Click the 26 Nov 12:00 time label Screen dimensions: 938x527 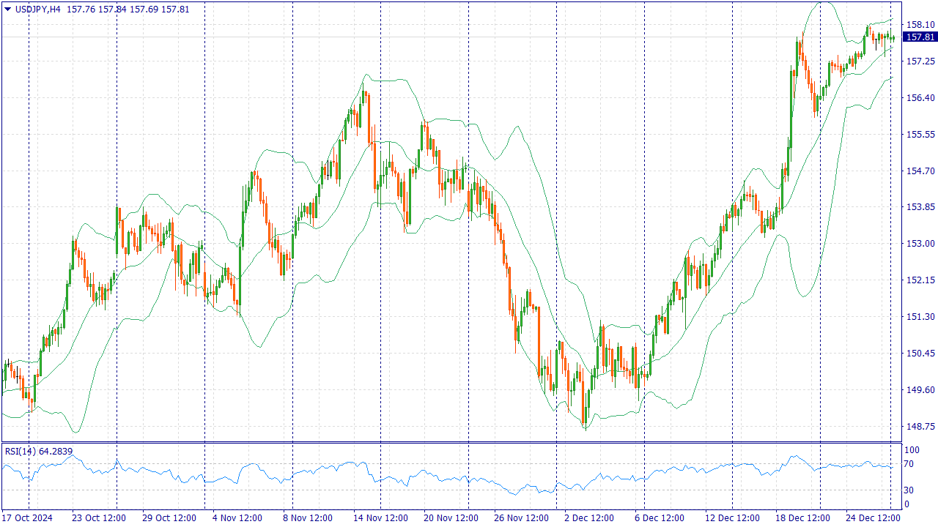click(x=521, y=518)
